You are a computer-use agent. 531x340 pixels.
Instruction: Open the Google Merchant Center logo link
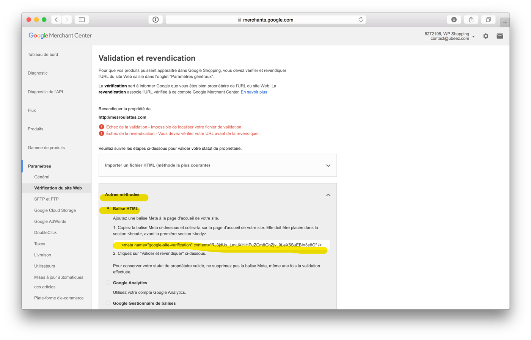tap(60, 36)
